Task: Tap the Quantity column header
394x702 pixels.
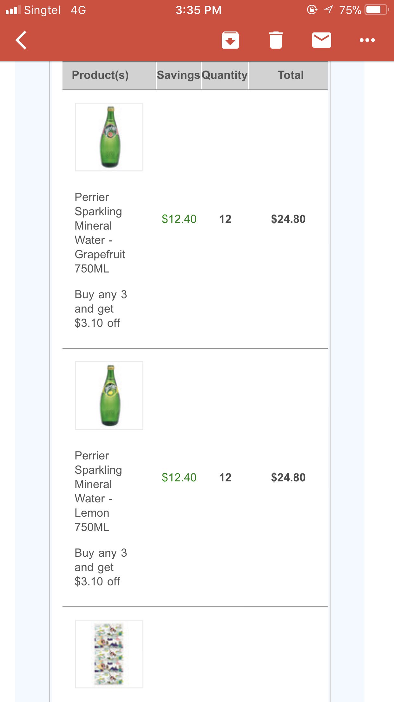Action: [x=225, y=75]
